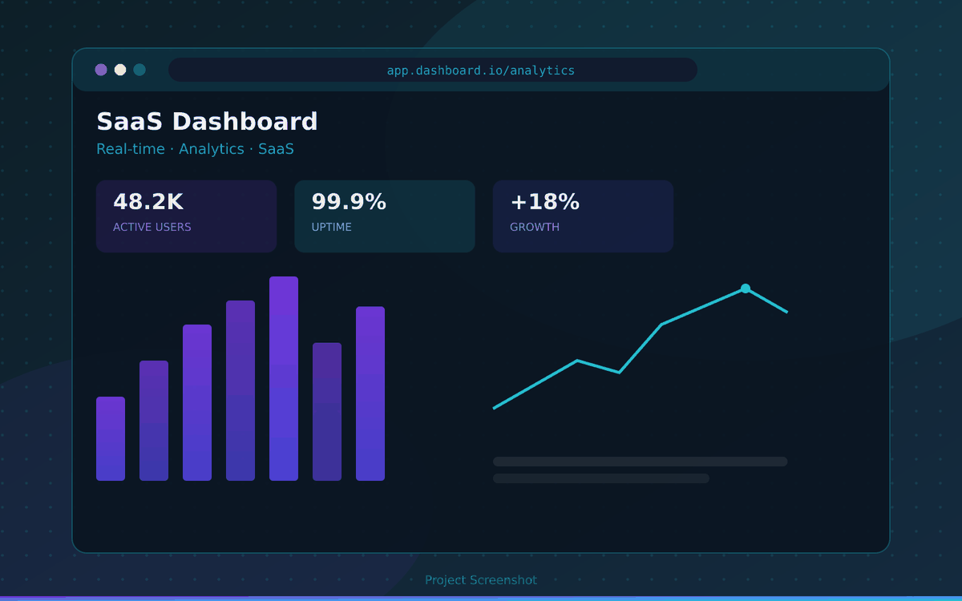Select the 48.2K value

coord(148,202)
